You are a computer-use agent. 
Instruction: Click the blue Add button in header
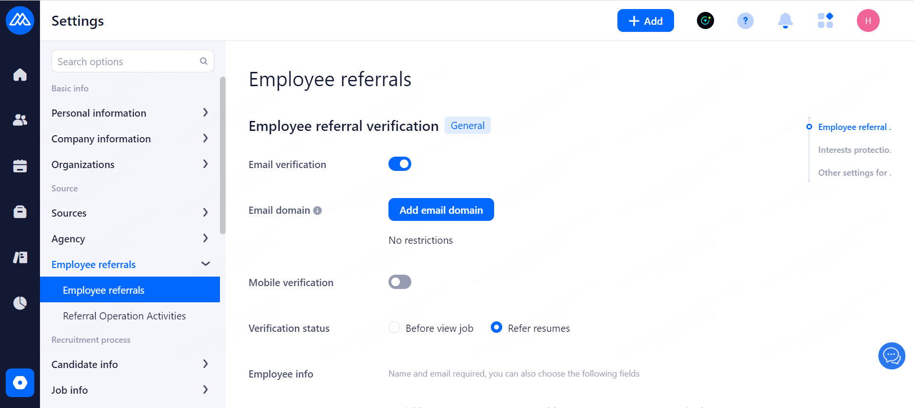tap(645, 20)
